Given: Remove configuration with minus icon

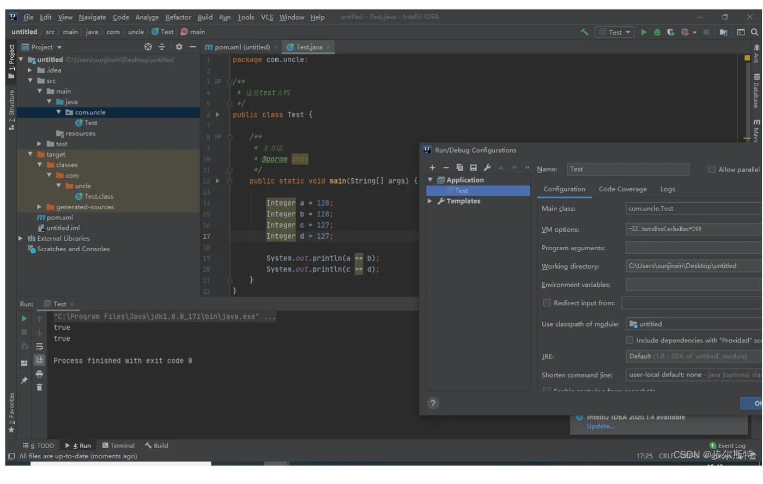Looking at the screenshot, I should (x=446, y=168).
